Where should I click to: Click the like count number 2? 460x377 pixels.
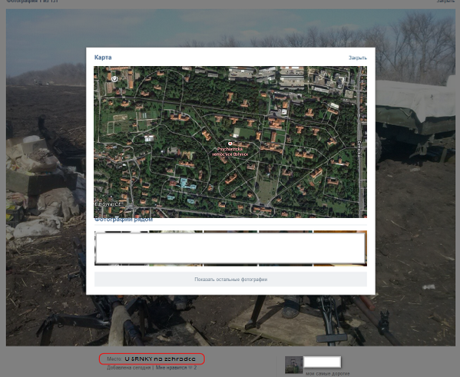click(x=195, y=367)
